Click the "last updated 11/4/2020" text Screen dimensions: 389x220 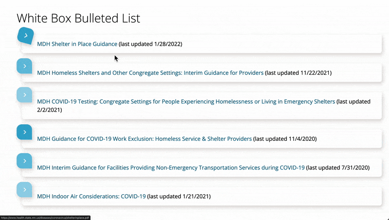pyautogui.click(x=285, y=139)
